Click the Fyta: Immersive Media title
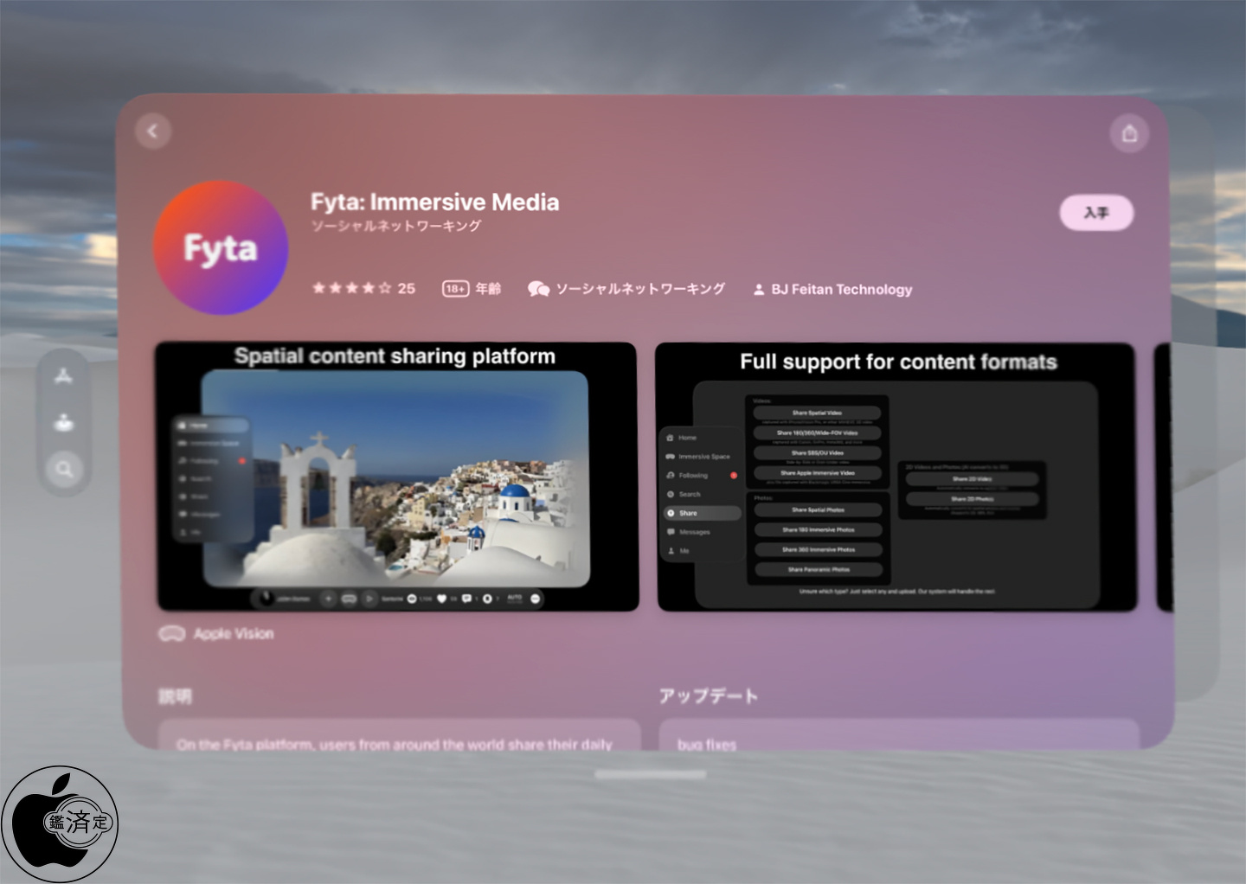Image resolution: width=1246 pixels, height=884 pixels. click(x=434, y=202)
